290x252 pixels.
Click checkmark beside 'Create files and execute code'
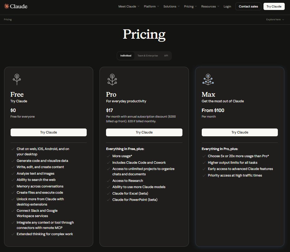[13, 193]
